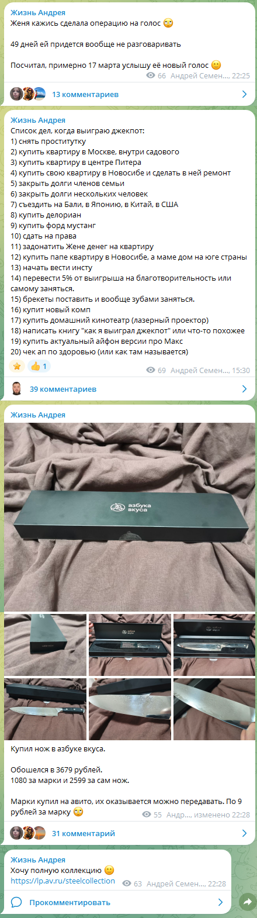Click chevron arrow beside 39 комментариев
The width and height of the screenshot is (257, 918).
point(244,389)
